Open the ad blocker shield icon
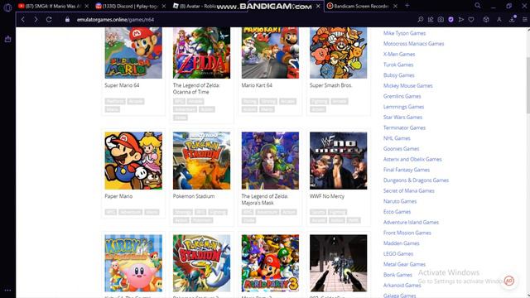530x298 pixels. pos(450,20)
